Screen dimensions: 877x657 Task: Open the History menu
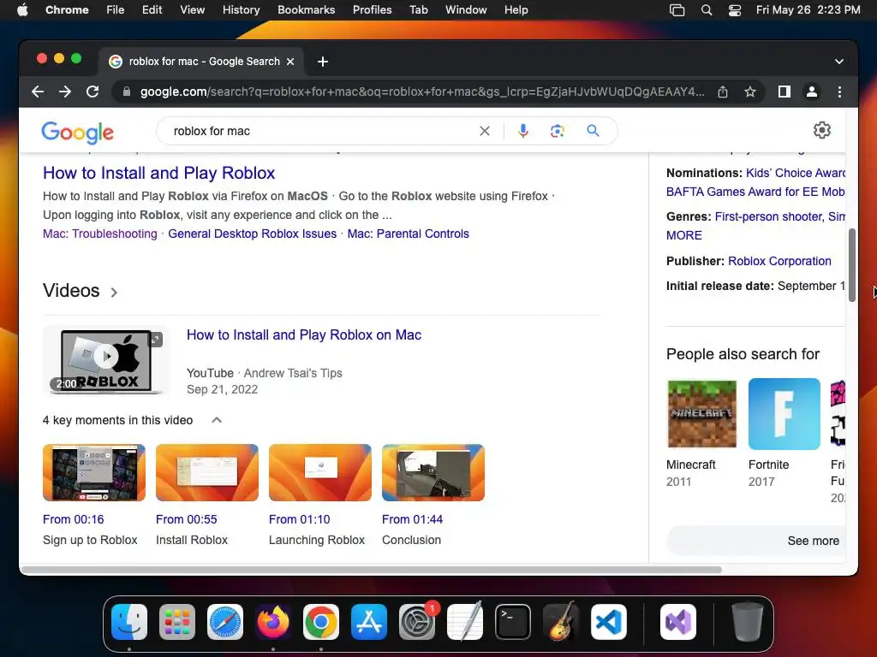tap(241, 10)
